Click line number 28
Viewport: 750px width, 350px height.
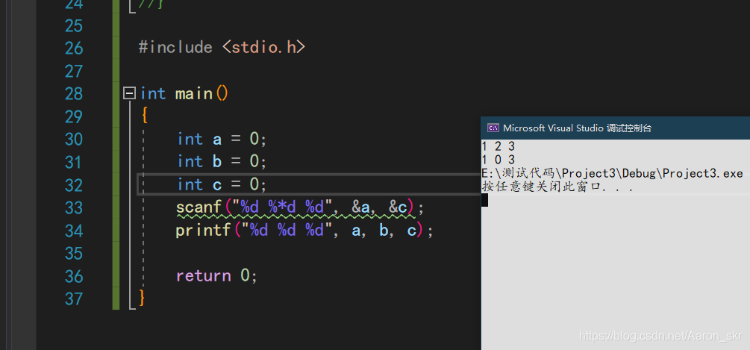[x=74, y=94]
